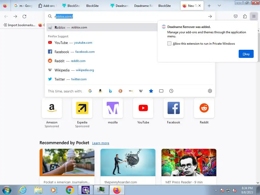Open search settings gear
Screen dimensions: 260x195
[x=210, y=91]
